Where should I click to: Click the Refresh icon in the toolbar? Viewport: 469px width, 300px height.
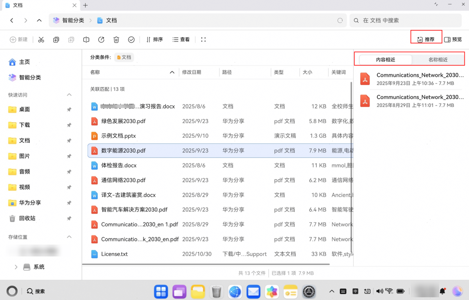[x=101, y=39]
